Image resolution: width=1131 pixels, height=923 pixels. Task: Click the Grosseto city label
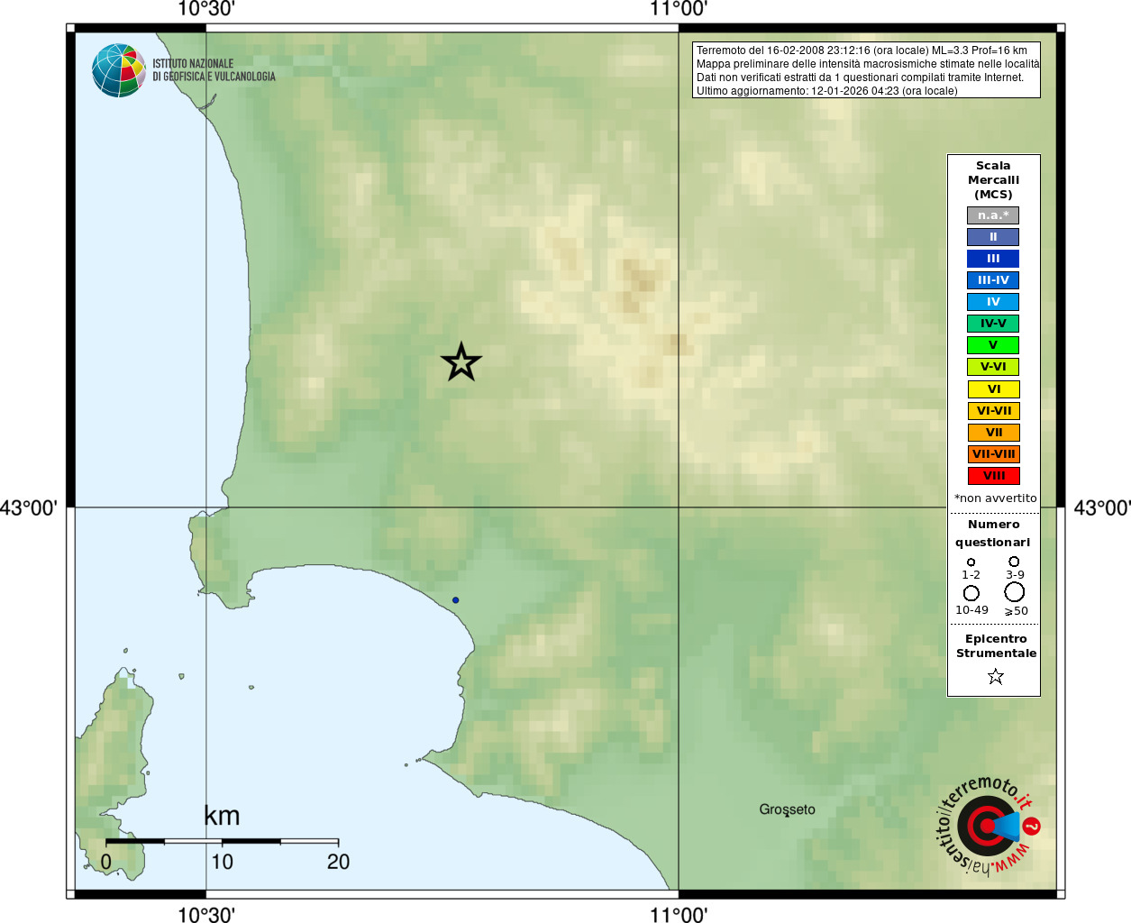787,809
